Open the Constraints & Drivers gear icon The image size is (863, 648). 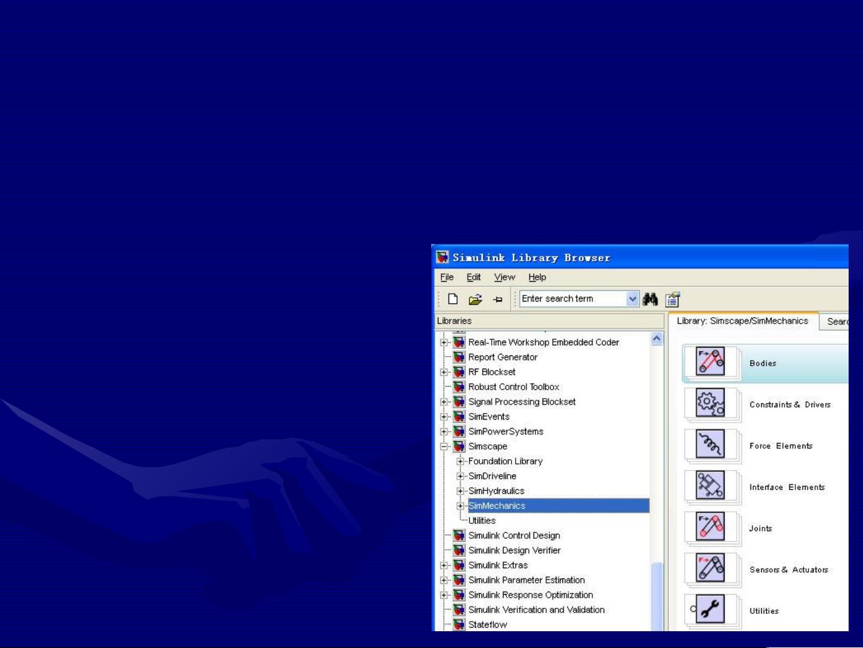(710, 403)
